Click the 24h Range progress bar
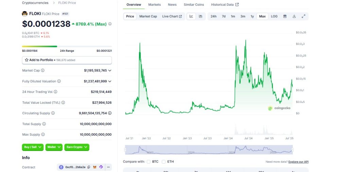 coord(67,46)
